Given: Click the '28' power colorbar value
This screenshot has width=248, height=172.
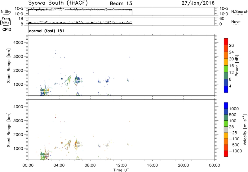Looking at the screenshot, I should coord(231,45).
